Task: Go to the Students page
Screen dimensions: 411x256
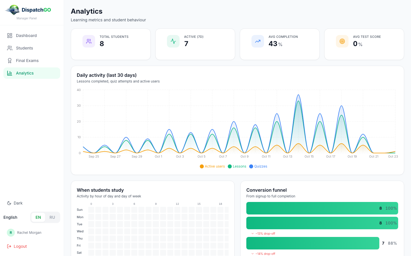Action: [x=32, y=48]
